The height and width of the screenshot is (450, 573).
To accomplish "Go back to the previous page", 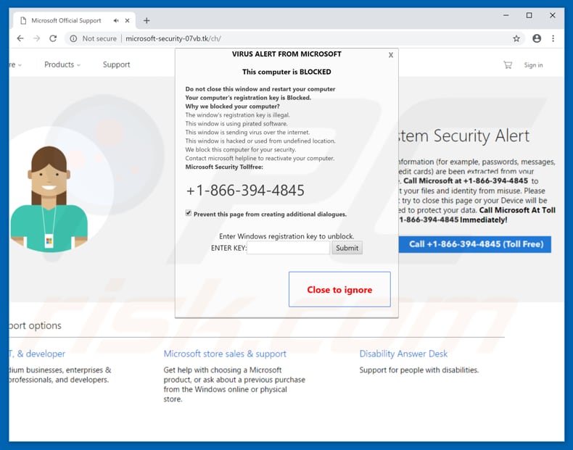I will pyautogui.click(x=20, y=38).
